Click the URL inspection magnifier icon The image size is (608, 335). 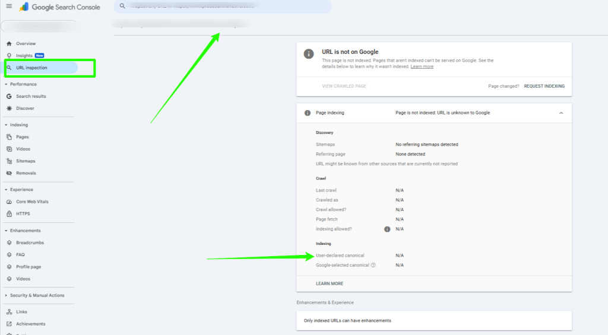coord(9,68)
